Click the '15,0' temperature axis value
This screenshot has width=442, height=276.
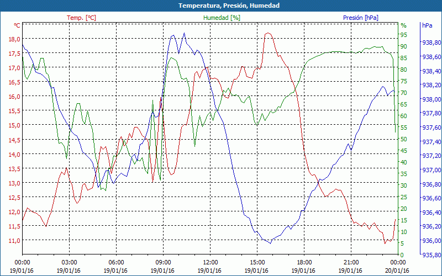pos(15,125)
